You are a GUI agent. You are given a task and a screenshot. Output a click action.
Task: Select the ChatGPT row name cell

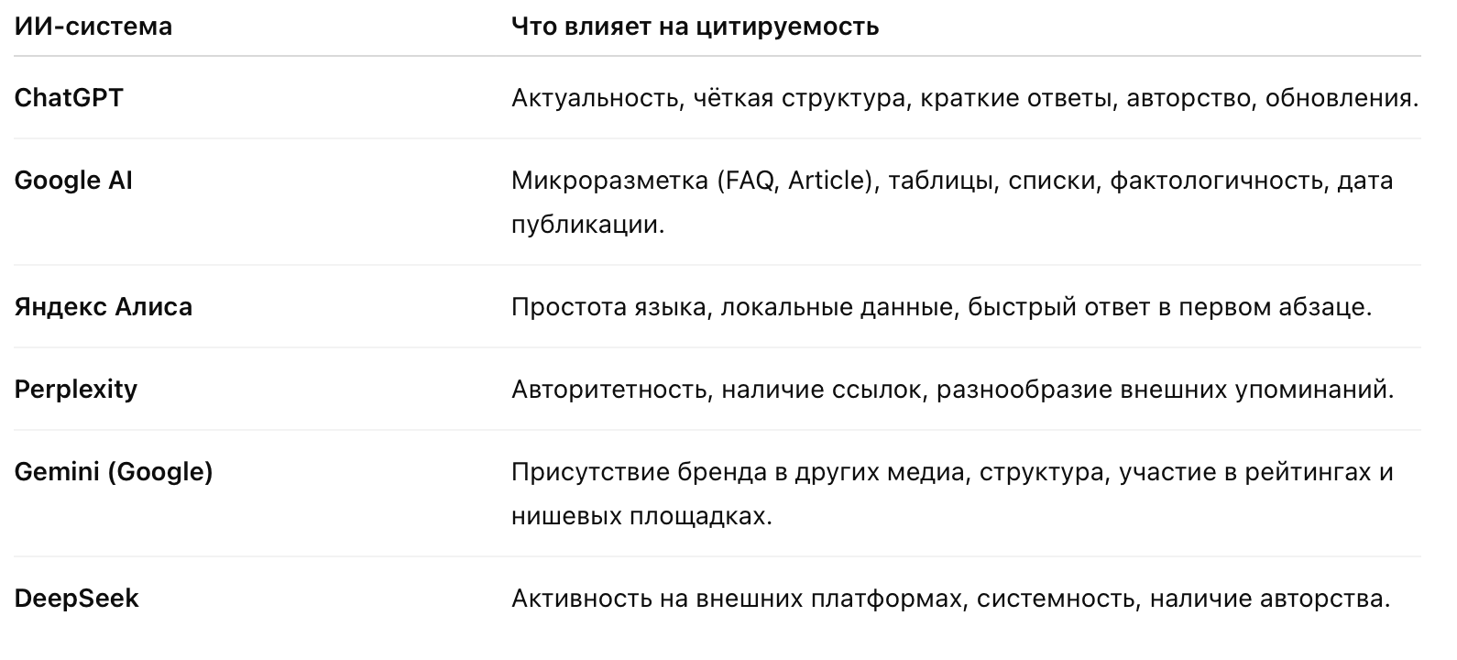pyautogui.click(x=69, y=97)
